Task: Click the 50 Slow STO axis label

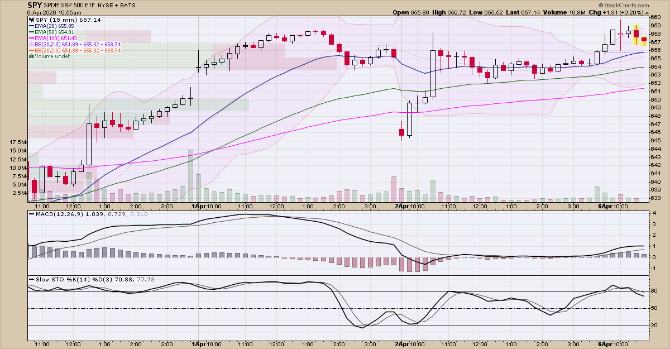Action: click(x=655, y=308)
